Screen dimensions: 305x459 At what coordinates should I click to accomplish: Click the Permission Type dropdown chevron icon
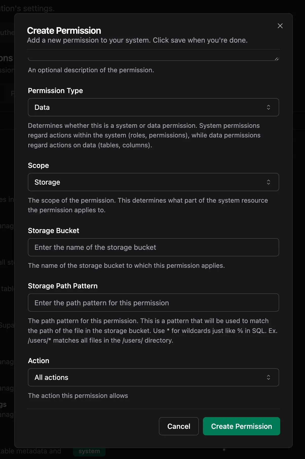[x=269, y=107]
